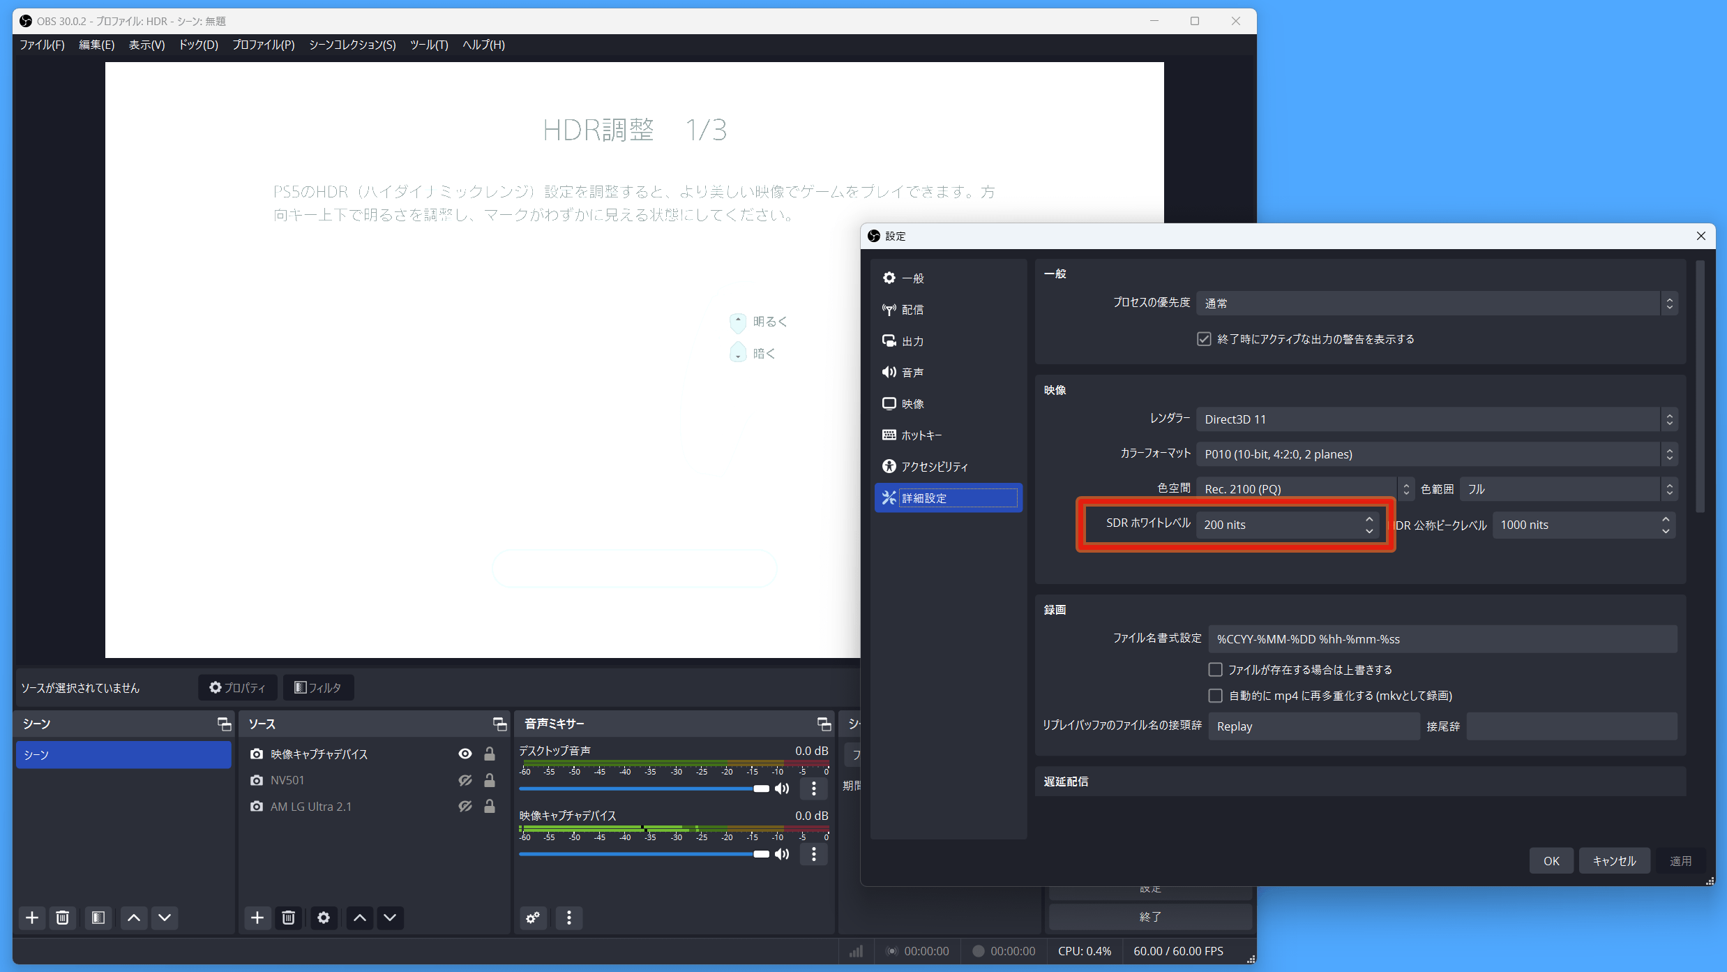Toggle lock on NV501 source
1727x972 pixels.
point(490,780)
